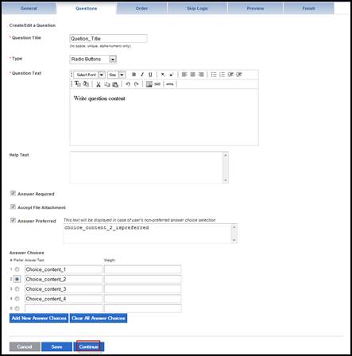Redo edit in question editor
The width and height of the screenshot is (352, 356).
pyautogui.click(x=136, y=84)
